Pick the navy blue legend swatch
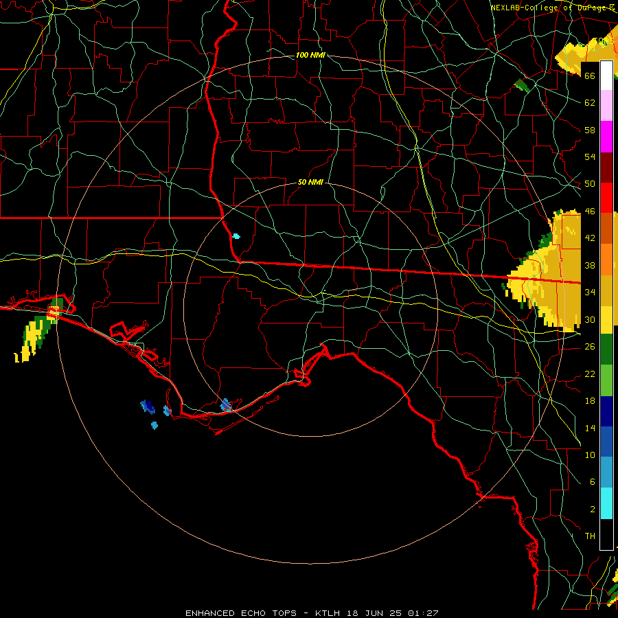This screenshot has width=618, height=618. [606, 411]
